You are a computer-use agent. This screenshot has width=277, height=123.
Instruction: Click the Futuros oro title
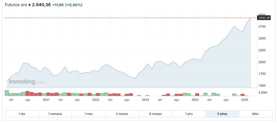[x=16, y=5]
